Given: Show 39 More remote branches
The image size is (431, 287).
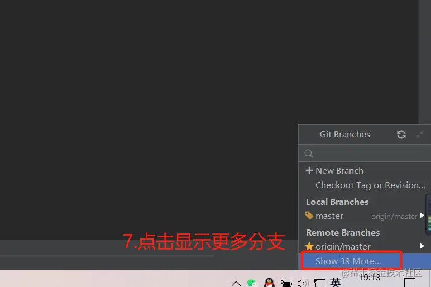Looking at the screenshot, I should coord(365,261).
